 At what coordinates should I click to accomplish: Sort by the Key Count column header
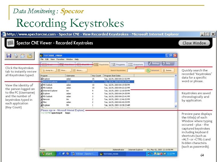[97, 76]
